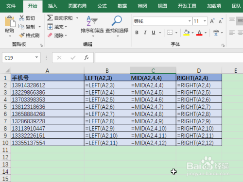Screen dimensions: 243x182
Task: Switch to the 开发工具 Developer tab
Action: [x=187, y=6]
